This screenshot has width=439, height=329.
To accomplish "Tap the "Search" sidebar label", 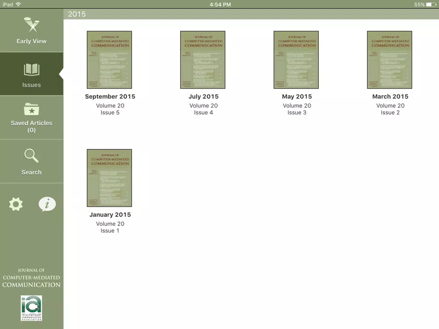I will pos(32,172).
